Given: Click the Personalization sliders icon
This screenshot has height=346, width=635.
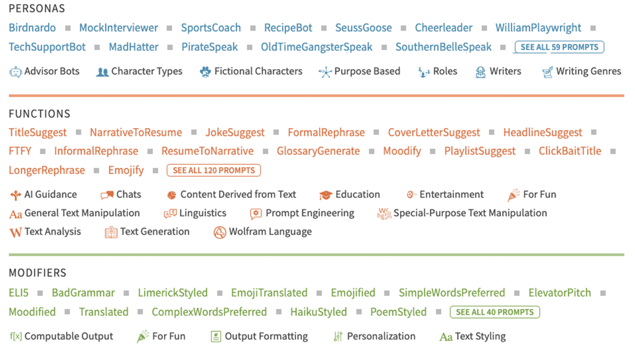Looking at the screenshot, I should pos(338,337).
